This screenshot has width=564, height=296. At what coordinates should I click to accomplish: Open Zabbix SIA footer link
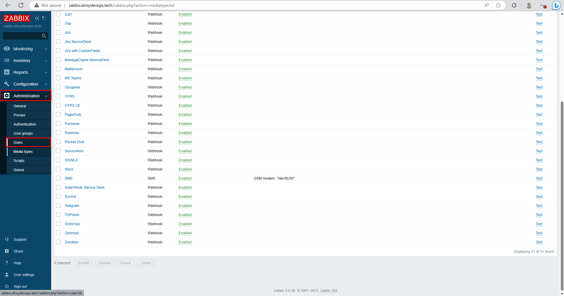[329, 291]
